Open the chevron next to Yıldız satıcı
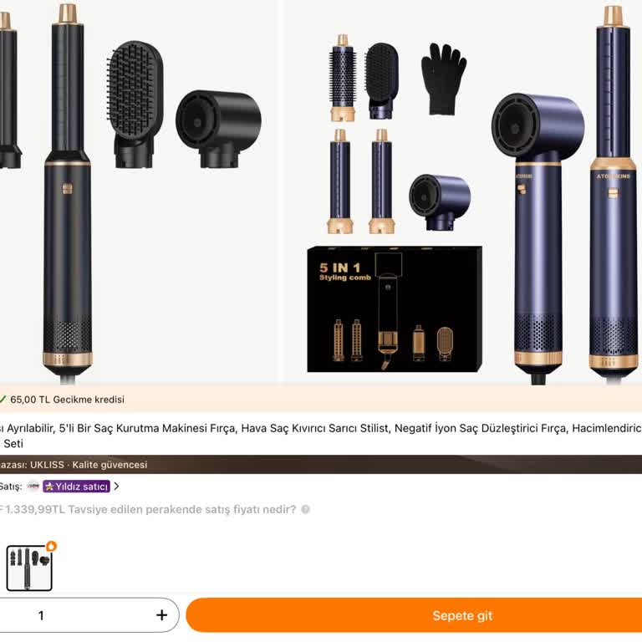Viewport: 642px width, 642px height. (116, 486)
